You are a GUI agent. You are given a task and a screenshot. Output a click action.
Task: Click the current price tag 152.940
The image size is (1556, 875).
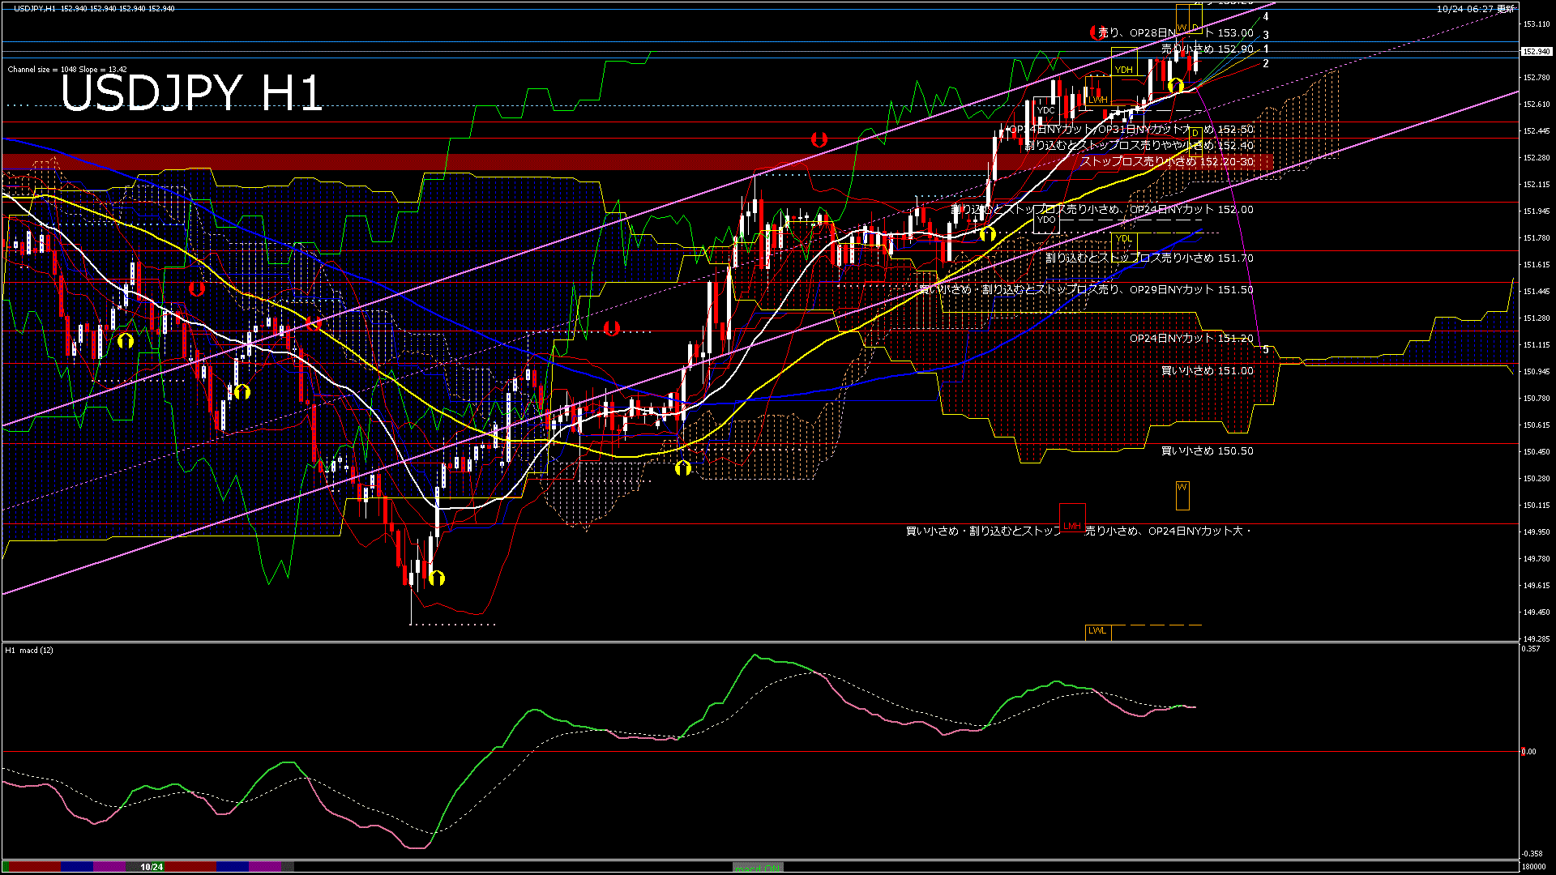tap(1536, 52)
